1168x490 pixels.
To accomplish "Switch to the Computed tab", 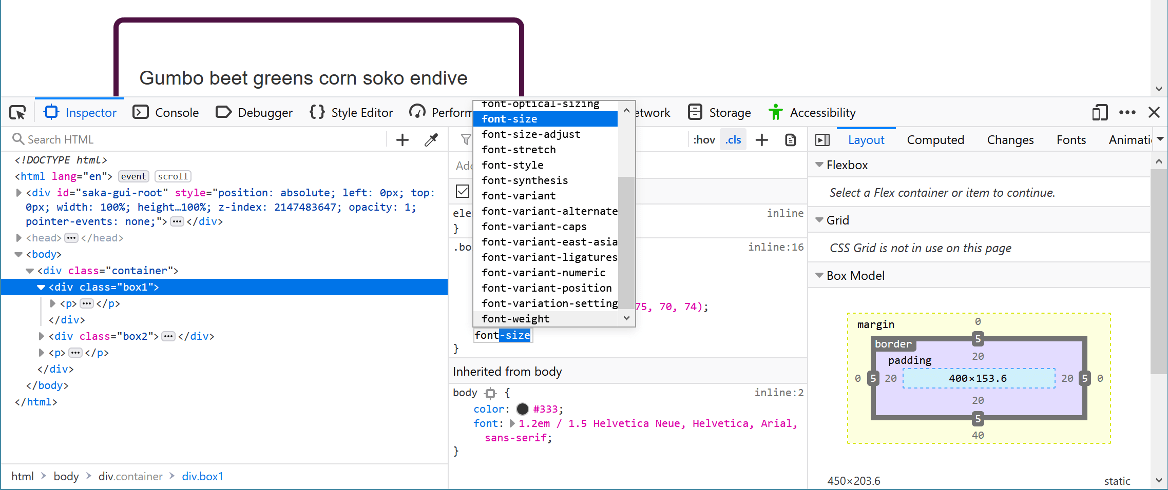I will pyautogui.click(x=935, y=139).
